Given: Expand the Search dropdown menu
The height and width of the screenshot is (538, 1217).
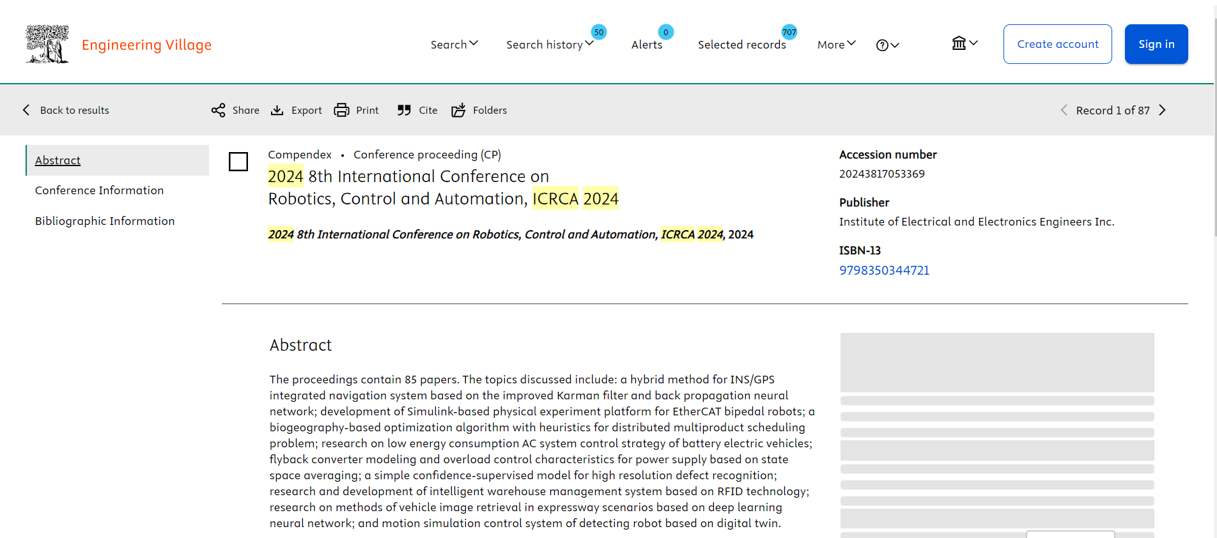Looking at the screenshot, I should [x=454, y=44].
